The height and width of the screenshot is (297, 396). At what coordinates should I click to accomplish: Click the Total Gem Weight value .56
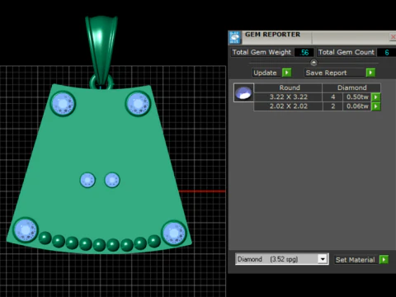[304, 52]
